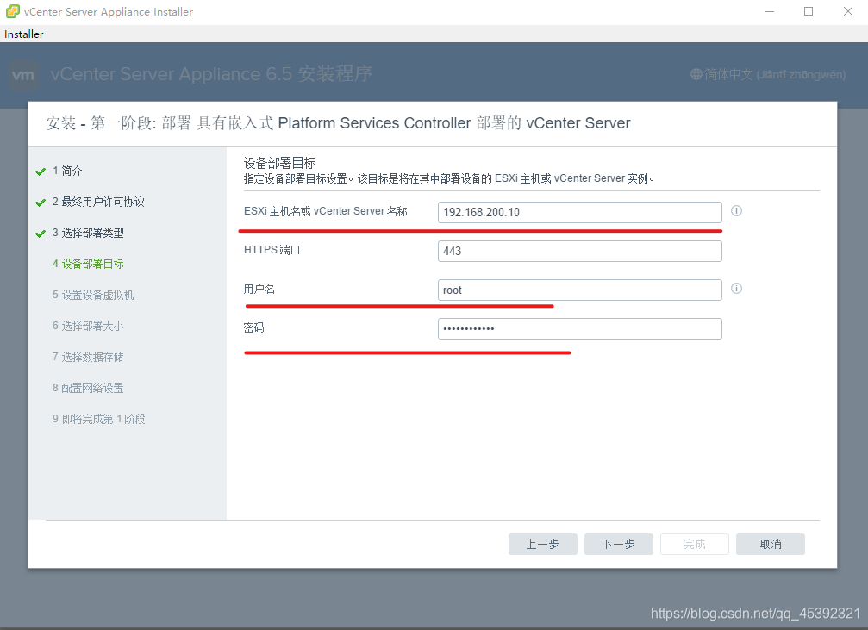Click the 取消 button

point(770,544)
